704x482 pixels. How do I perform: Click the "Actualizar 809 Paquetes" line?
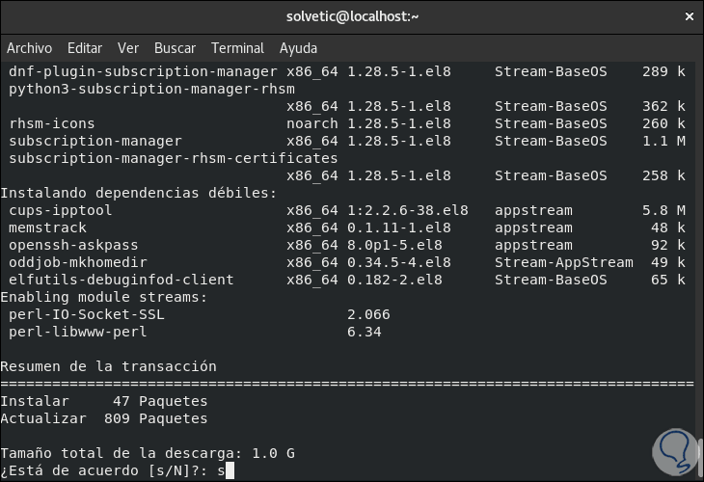click(104, 418)
